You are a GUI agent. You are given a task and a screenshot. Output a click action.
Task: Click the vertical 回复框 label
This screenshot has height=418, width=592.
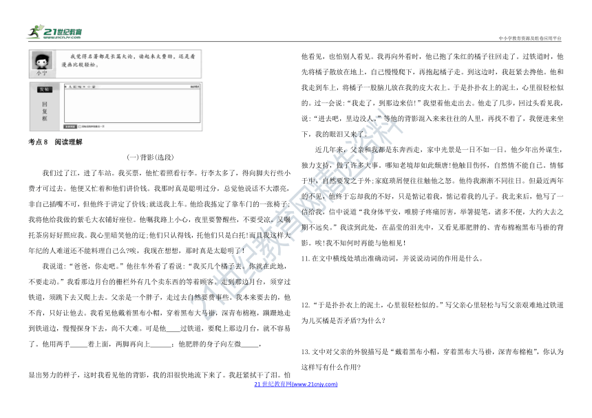coord(45,111)
